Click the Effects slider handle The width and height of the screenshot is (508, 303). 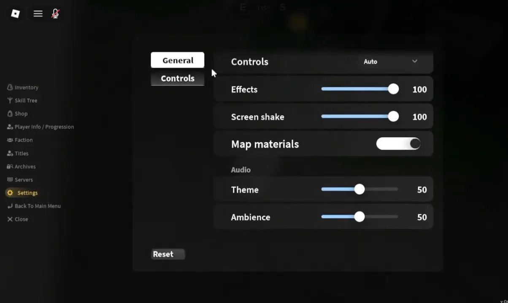393,89
